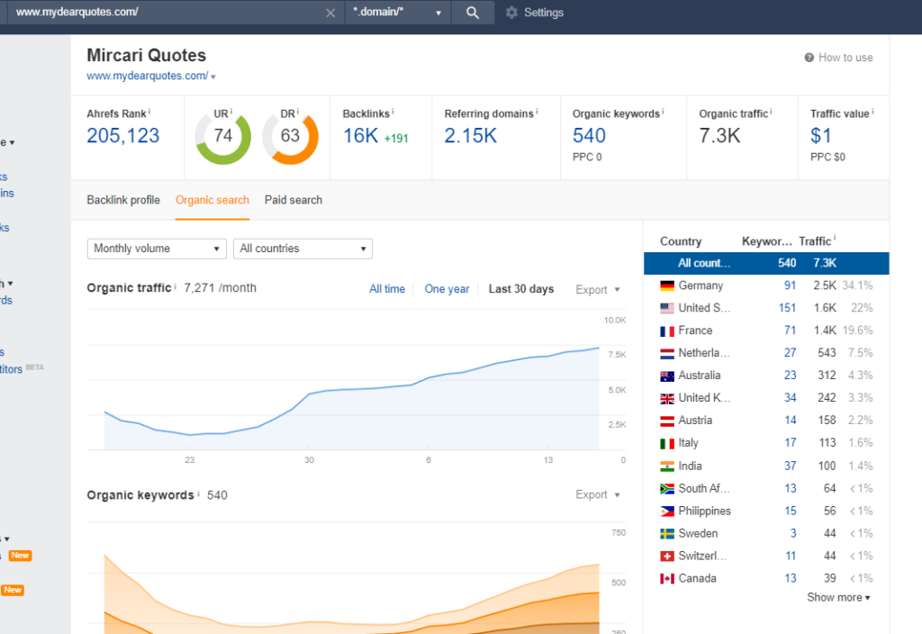Open the United States 151 keywords link

[787, 308]
